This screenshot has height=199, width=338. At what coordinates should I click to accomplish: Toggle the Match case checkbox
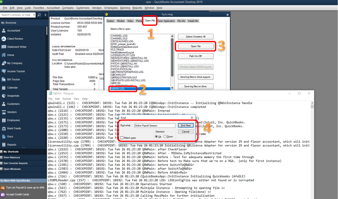click(122, 138)
